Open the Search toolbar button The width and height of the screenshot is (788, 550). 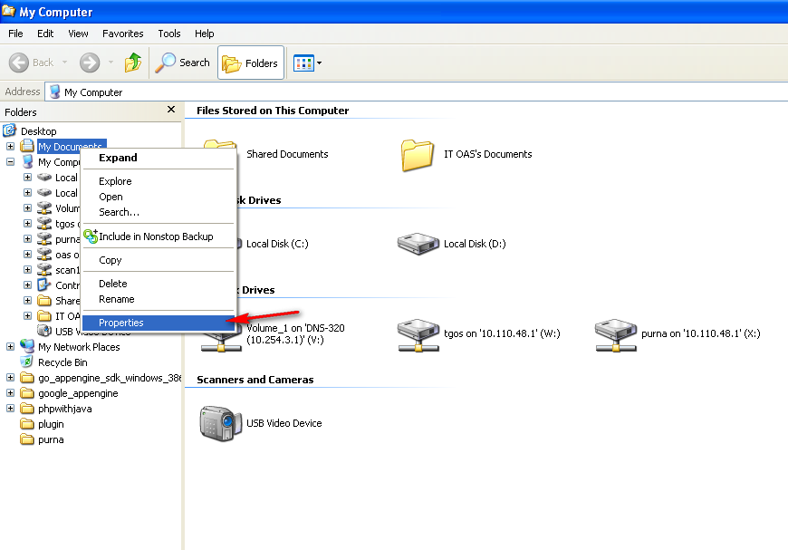click(x=182, y=63)
